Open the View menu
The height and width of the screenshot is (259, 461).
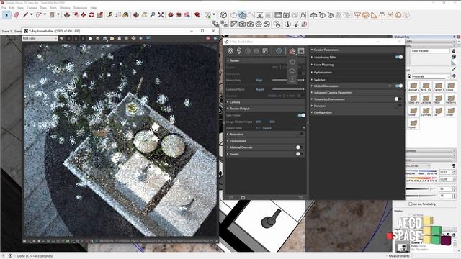pyautogui.click(x=20, y=8)
